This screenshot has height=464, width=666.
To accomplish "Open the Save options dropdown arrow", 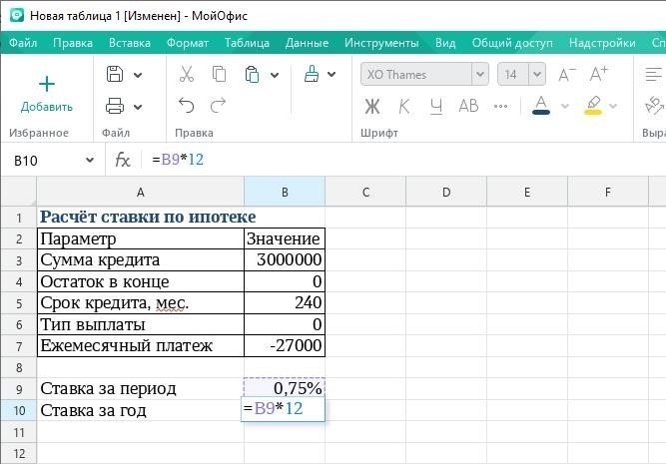I will coord(138,75).
